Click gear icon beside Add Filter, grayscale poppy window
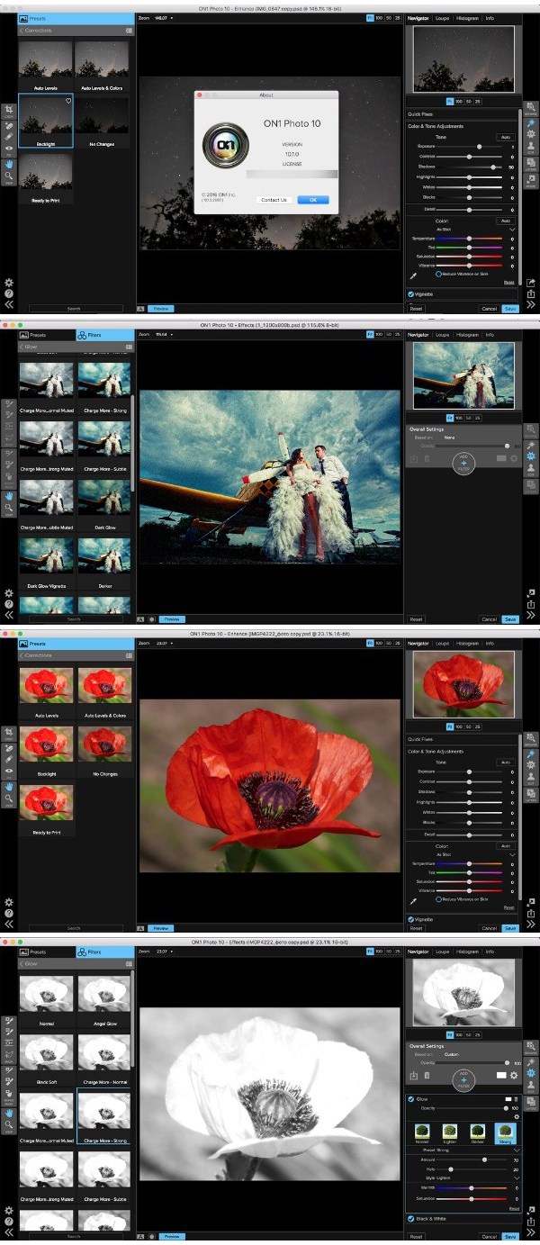 coord(514,1075)
